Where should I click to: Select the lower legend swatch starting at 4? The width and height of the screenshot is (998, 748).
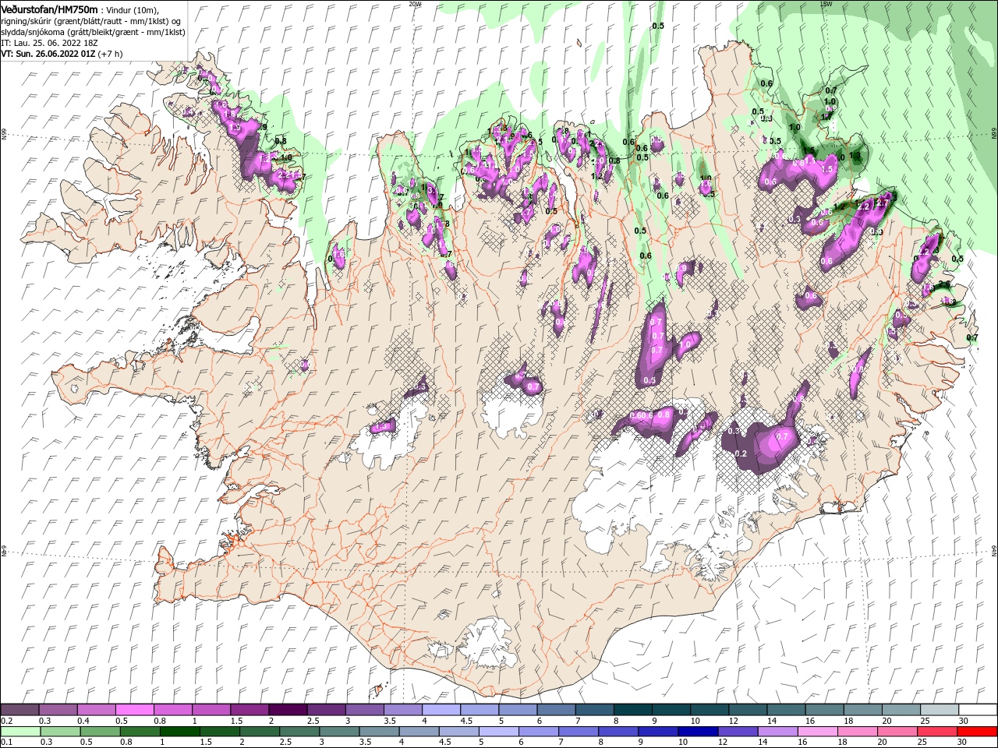pos(419,732)
